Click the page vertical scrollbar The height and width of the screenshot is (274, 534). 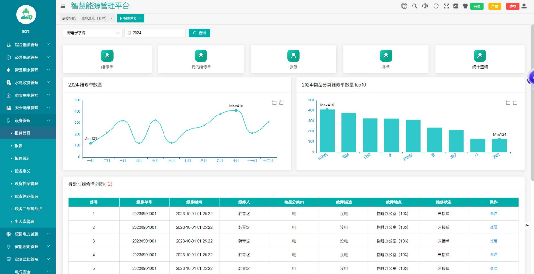[532, 102]
